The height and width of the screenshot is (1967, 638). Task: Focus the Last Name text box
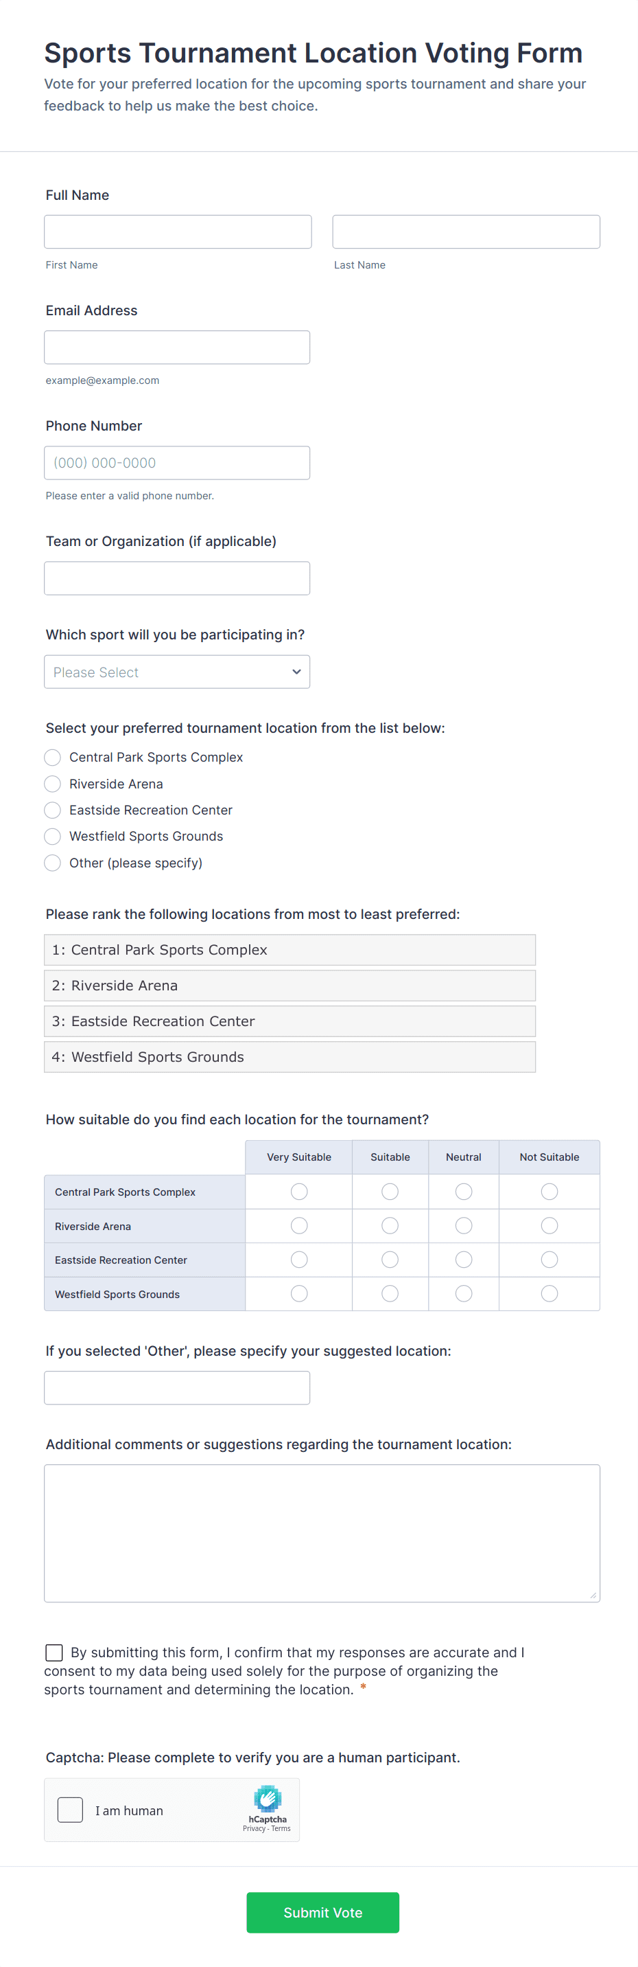click(466, 232)
